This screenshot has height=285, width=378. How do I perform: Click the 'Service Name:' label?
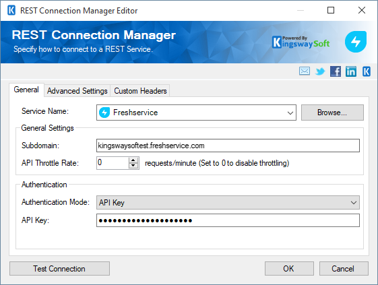pyautogui.click(x=45, y=111)
